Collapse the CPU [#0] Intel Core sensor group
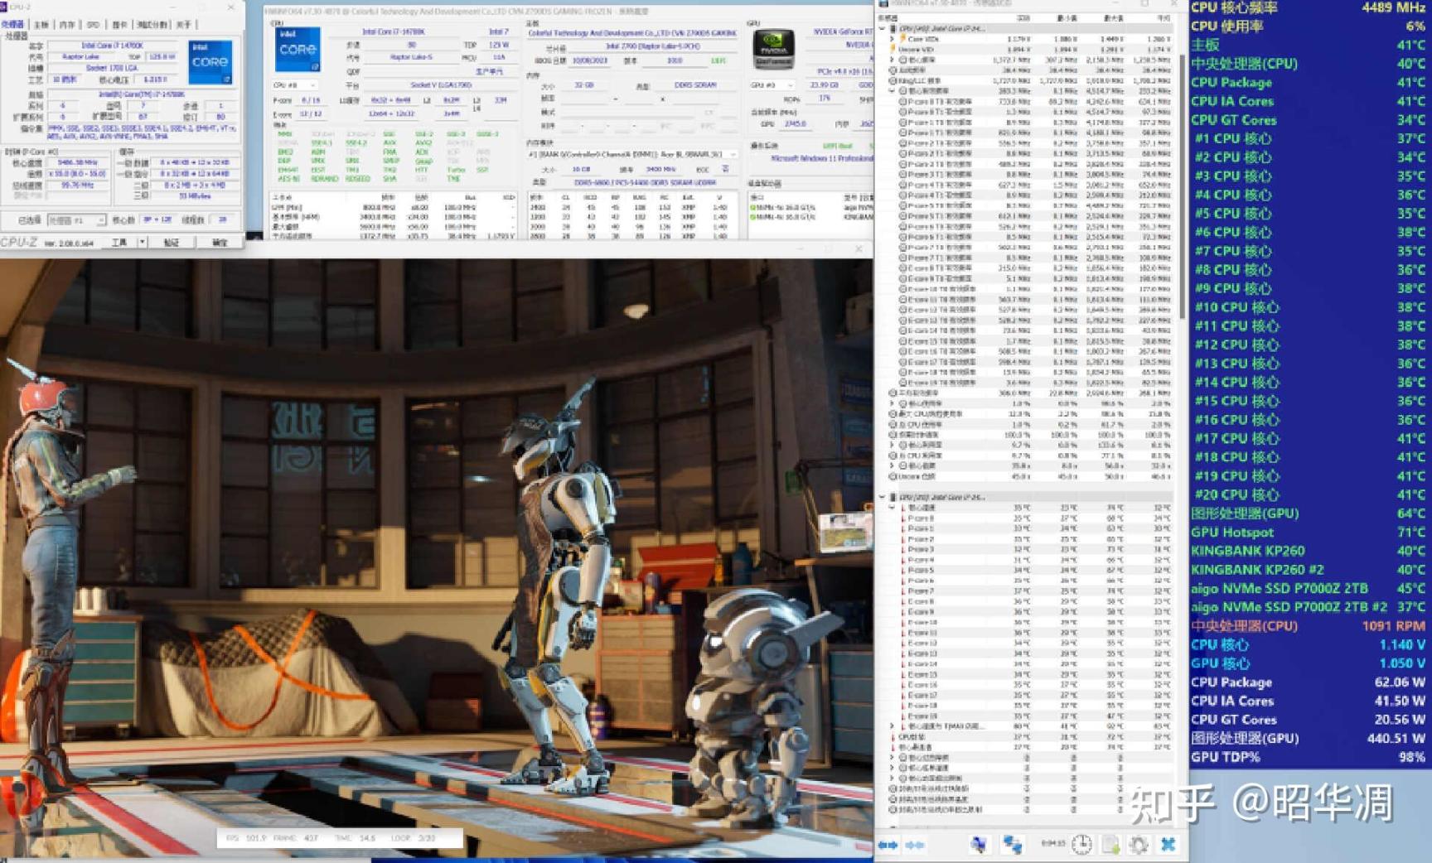Image resolution: width=1432 pixels, height=863 pixels. (x=882, y=28)
